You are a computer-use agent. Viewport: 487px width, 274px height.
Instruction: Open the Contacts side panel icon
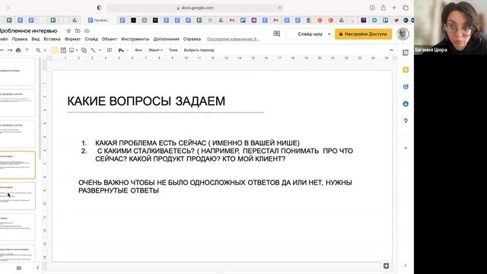click(x=406, y=104)
